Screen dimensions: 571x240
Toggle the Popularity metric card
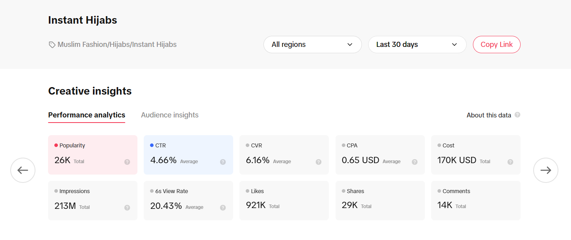pyautogui.click(x=93, y=155)
